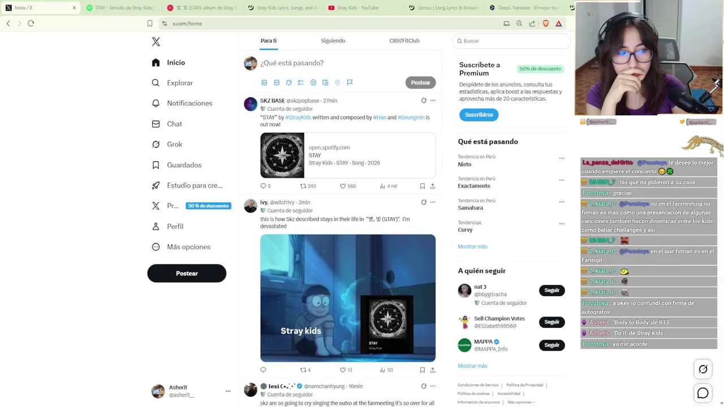This screenshot has width=724, height=407.
Task: Switch to CB97FitClub tab
Action: tap(404, 41)
